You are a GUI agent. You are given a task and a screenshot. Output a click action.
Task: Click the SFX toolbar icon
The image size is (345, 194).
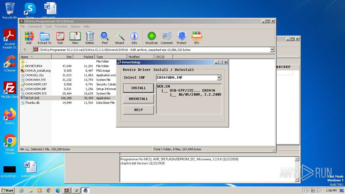[197, 38]
